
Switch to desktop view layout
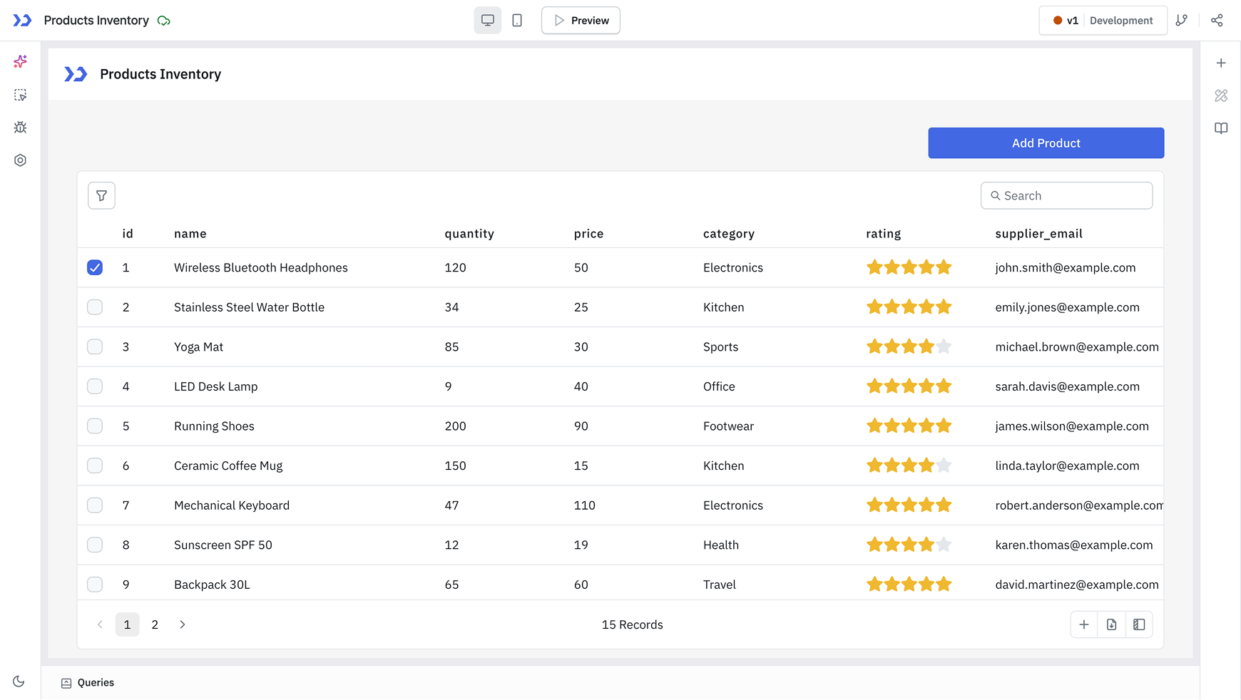tap(488, 21)
